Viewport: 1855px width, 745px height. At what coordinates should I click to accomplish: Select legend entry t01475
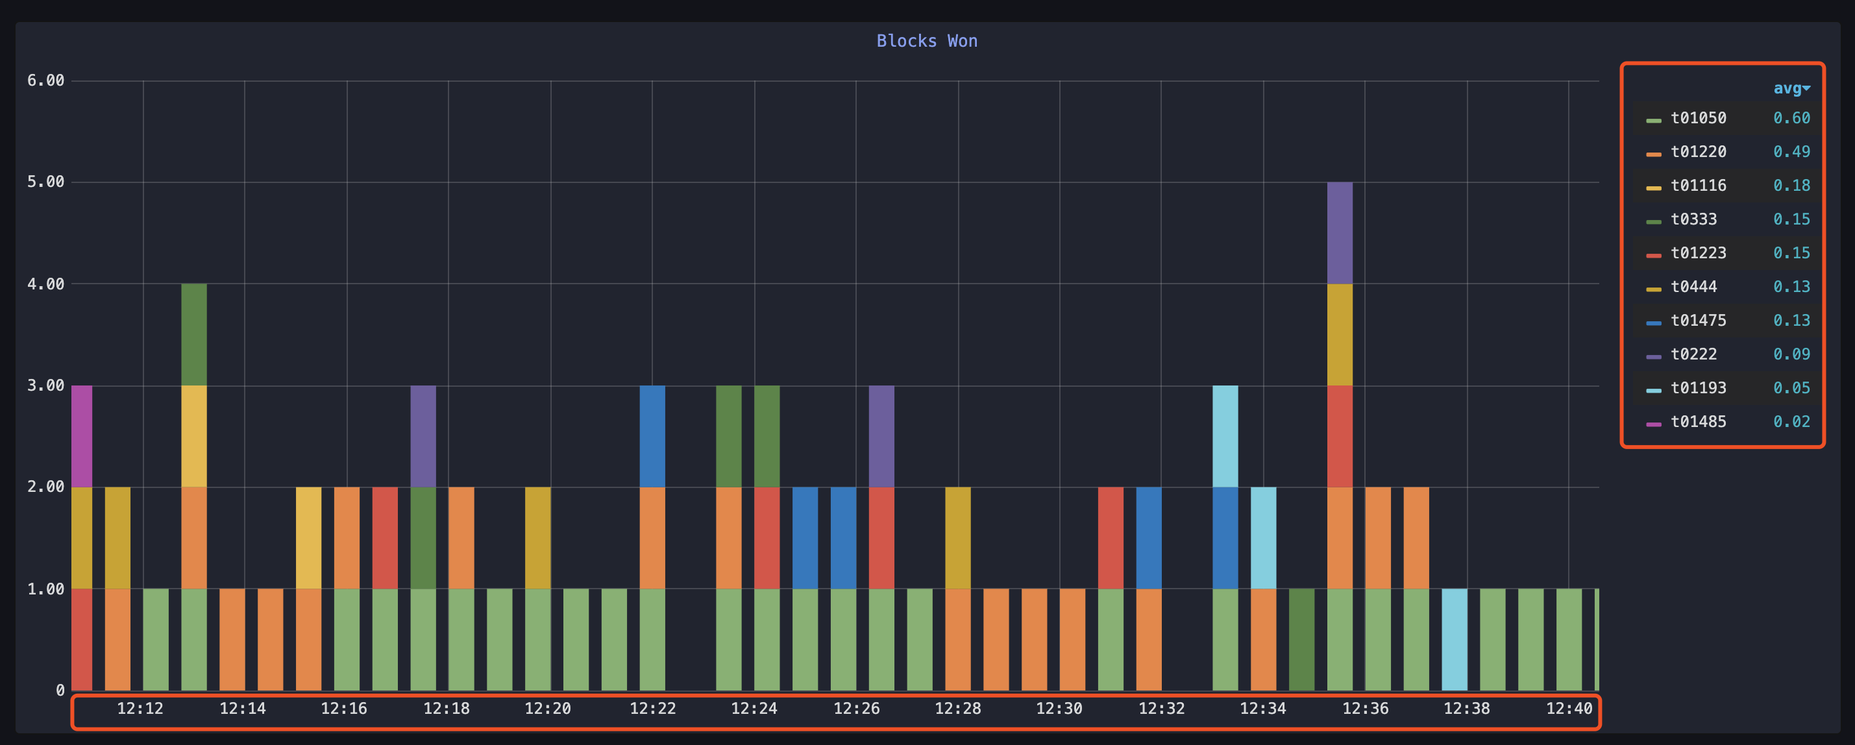point(1700,321)
